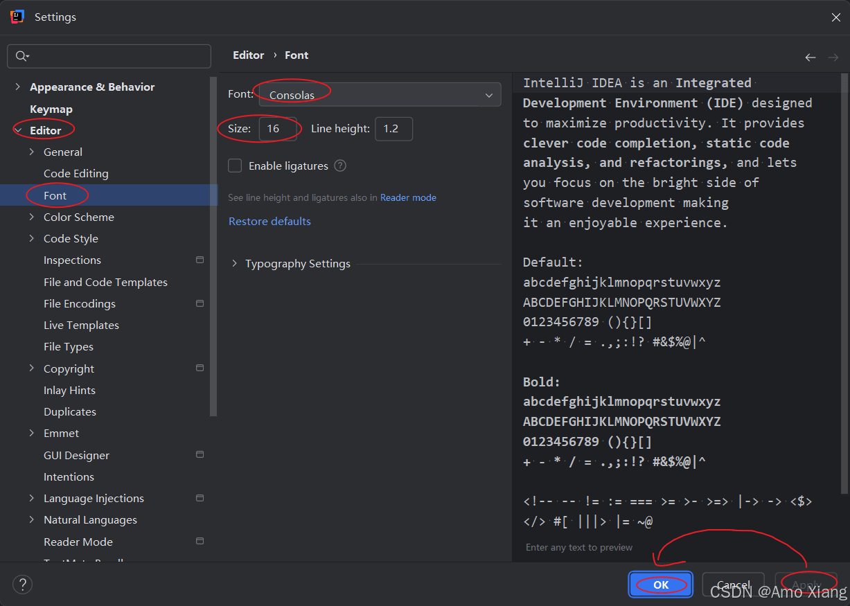Click project-level icon beside GUI Designer

[200, 455]
